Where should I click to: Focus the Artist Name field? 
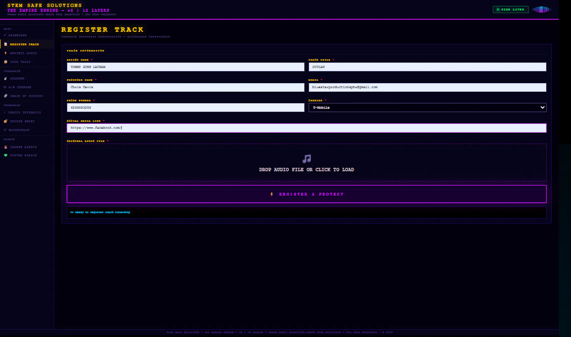[x=186, y=67]
